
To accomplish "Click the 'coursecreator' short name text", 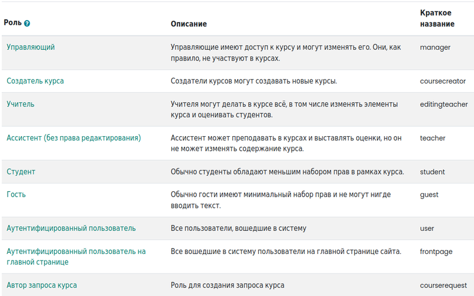I will pyautogui.click(x=443, y=81).
